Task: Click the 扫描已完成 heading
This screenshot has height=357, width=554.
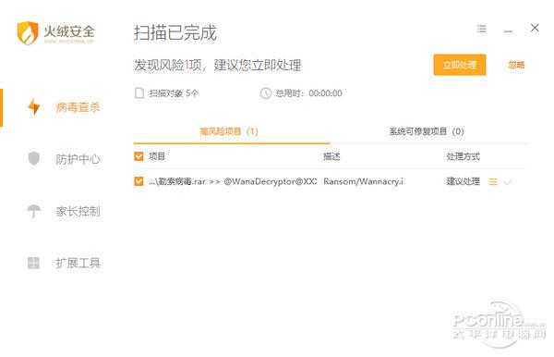Action: point(175,33)
